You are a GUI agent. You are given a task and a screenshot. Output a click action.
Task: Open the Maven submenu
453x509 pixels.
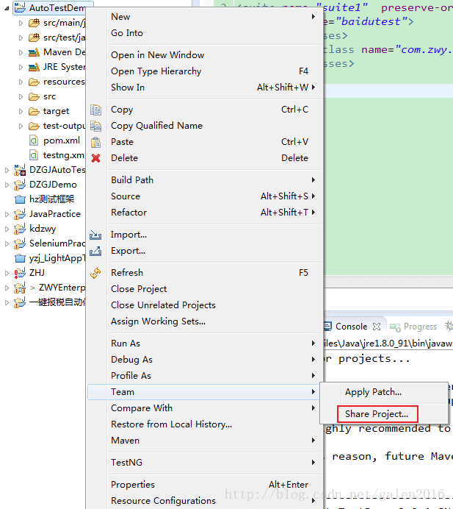205,441
